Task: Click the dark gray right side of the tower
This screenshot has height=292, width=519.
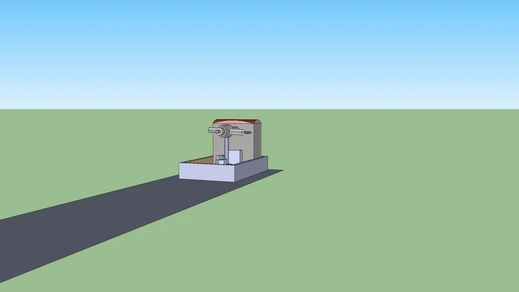Action: coord(257,141)
